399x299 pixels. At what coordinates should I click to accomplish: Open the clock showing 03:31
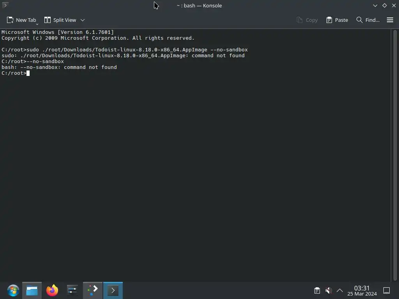[362, 290]
